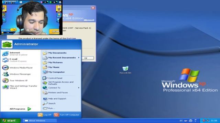Click the Set Program Access and Defaults icon

(45, 83)
